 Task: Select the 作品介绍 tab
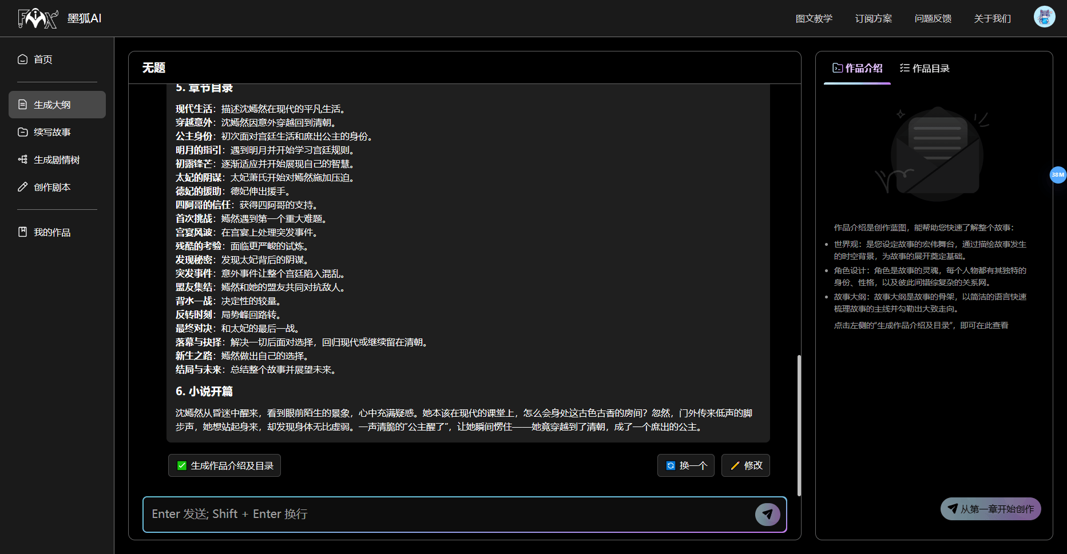pos(856,67)
